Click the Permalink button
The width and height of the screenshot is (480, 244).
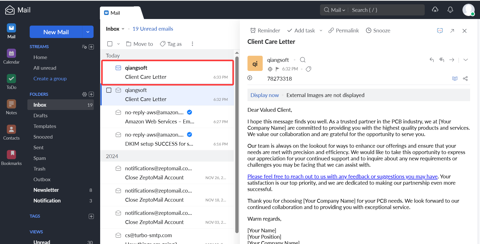[344, 31]
